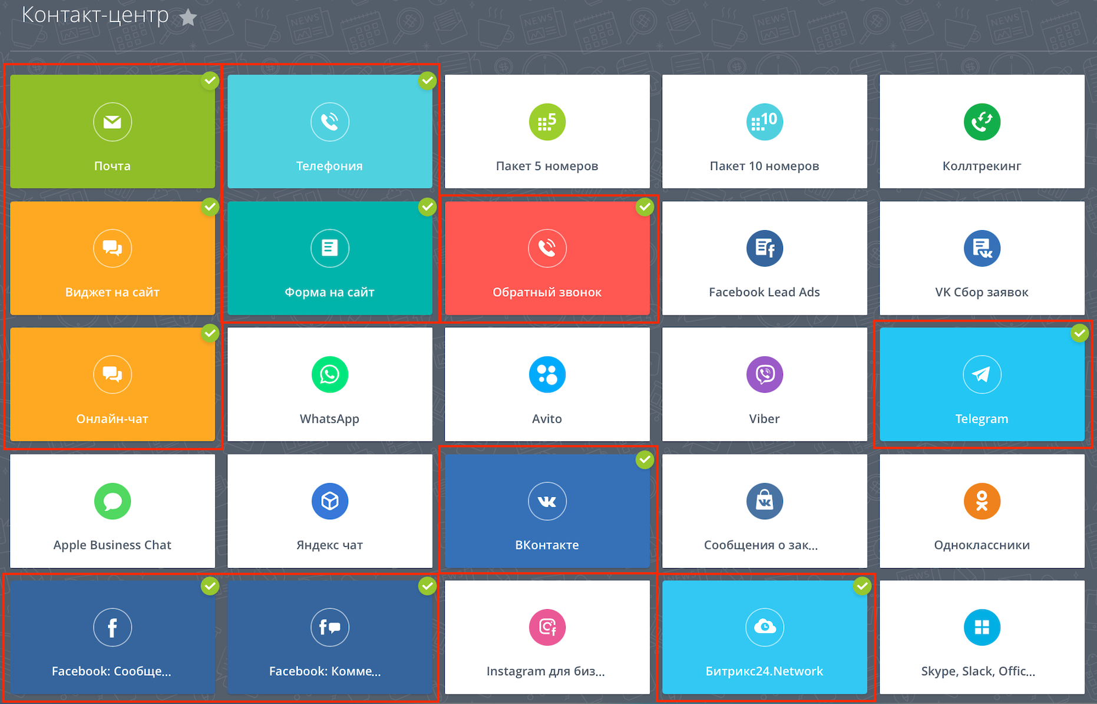Click the Пакет 5 номеров label
The width and height of the screenshot is (1097, 704).
pyautogui.click(x=547, y=166)
